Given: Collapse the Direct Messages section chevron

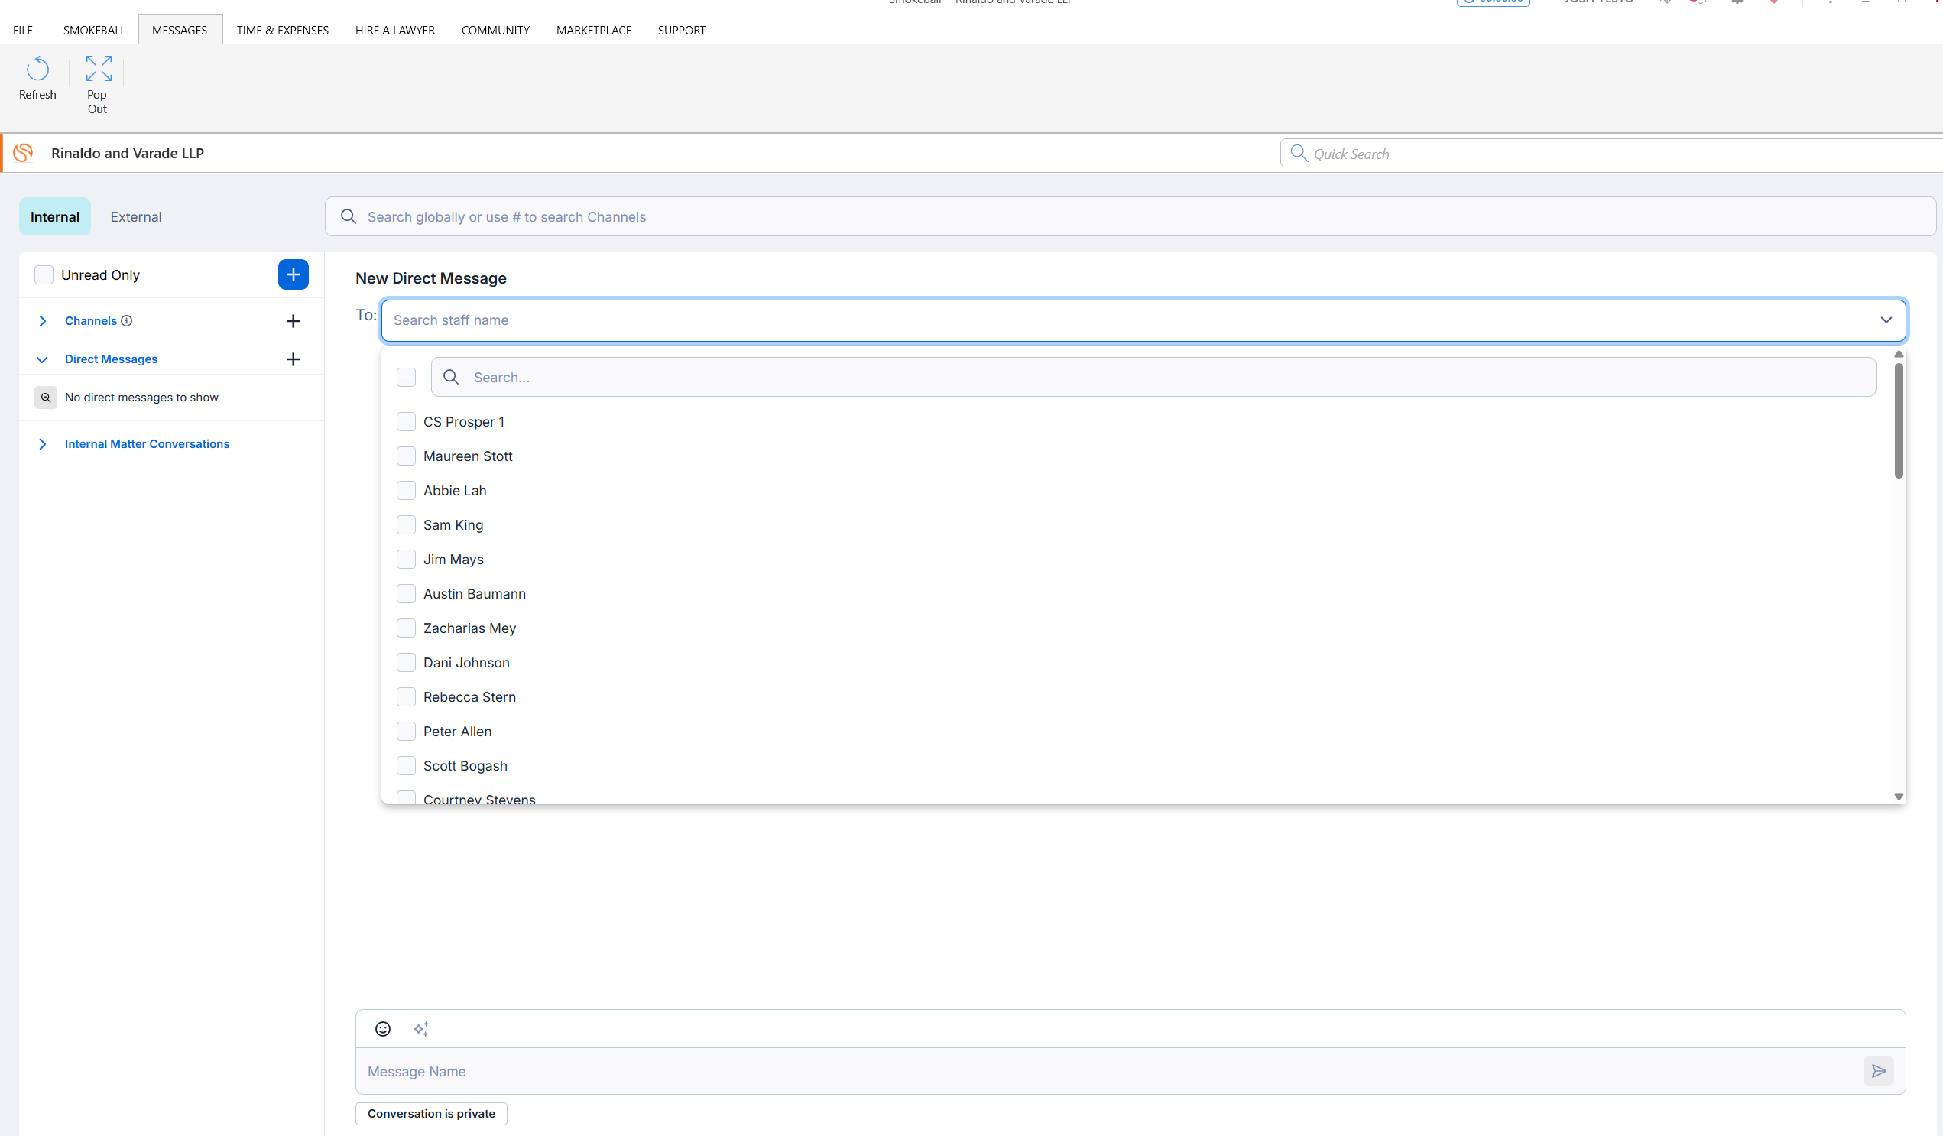Looking at the screenshot, I should point(42,359).
